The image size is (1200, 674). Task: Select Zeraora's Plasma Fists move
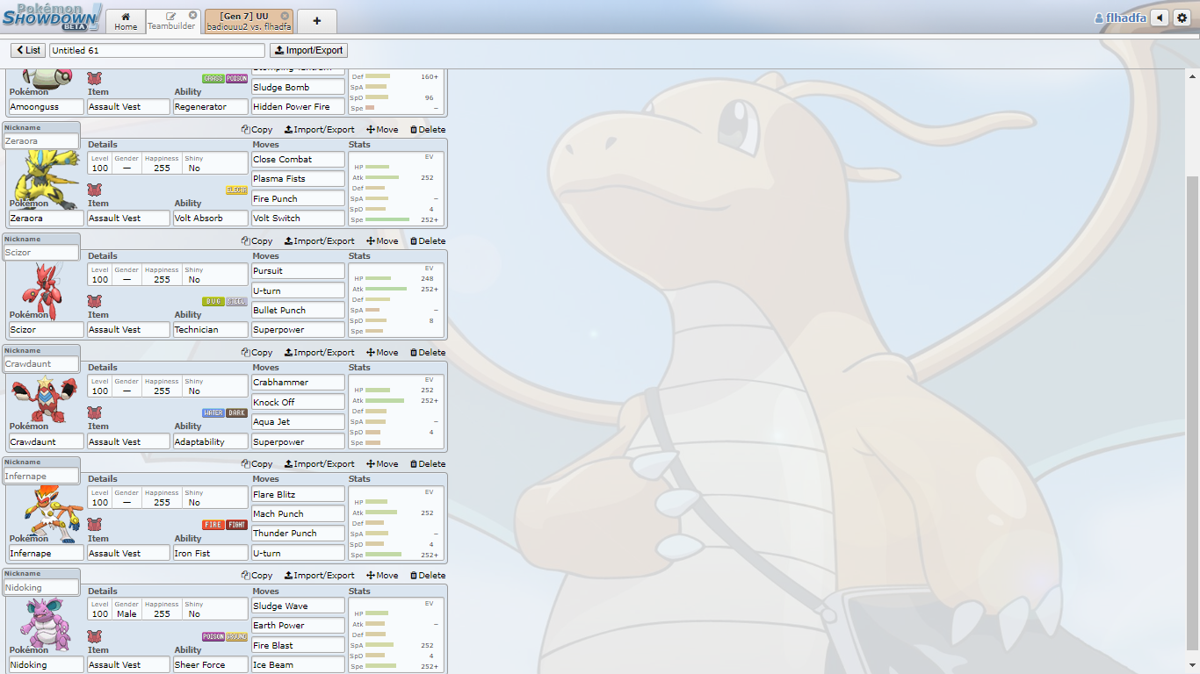(298, 179)
